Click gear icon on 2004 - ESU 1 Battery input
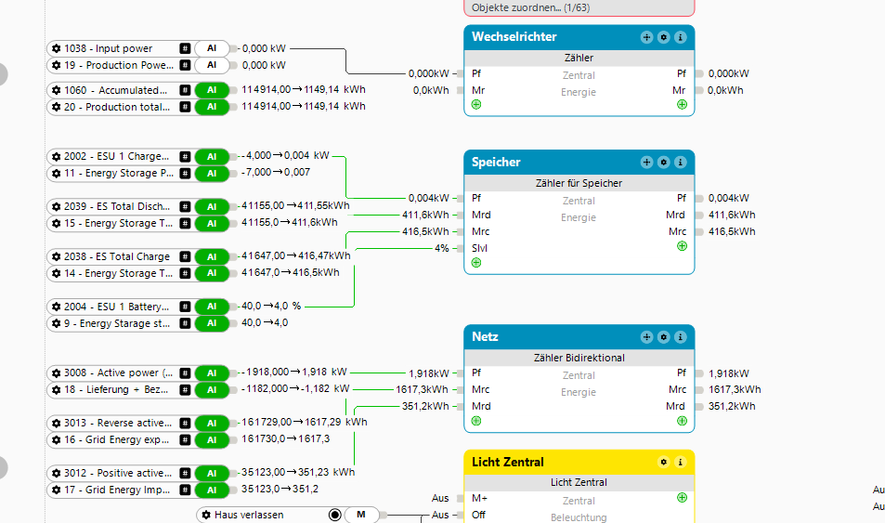 [56, 307]
